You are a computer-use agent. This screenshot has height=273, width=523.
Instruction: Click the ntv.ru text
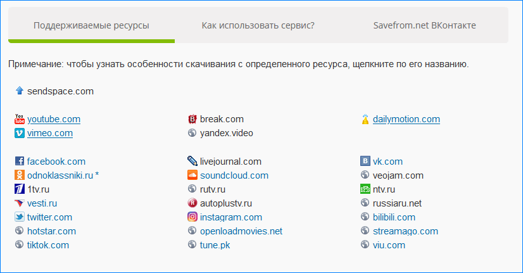pos(384,189)
